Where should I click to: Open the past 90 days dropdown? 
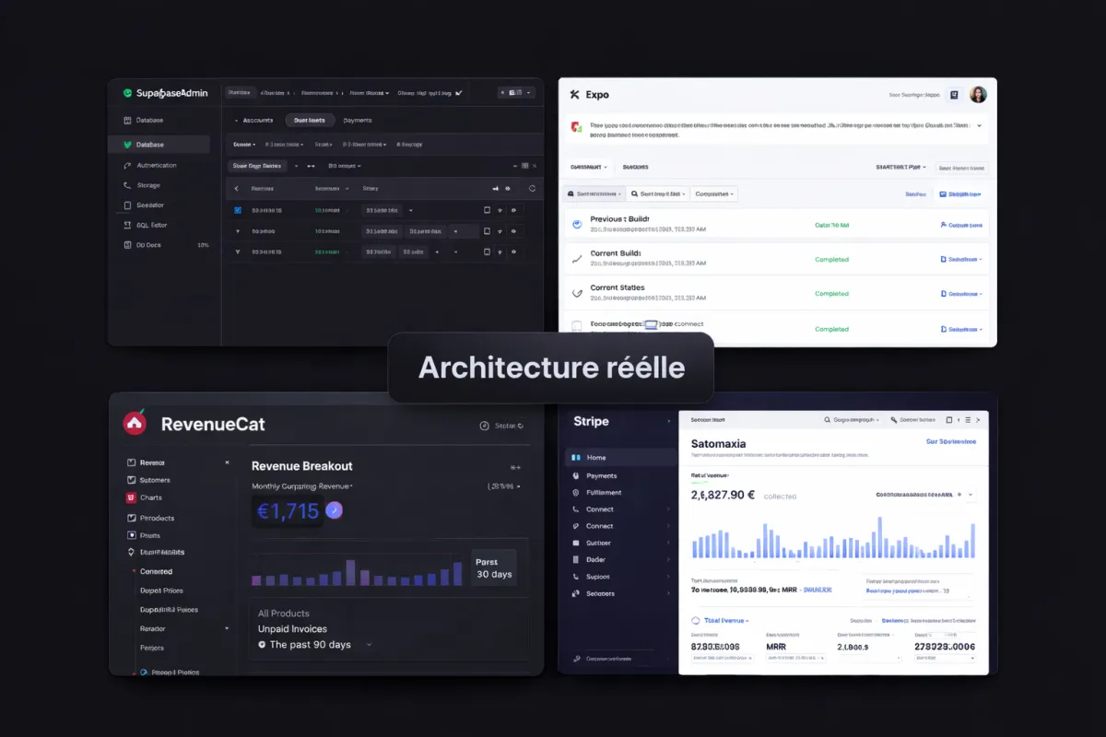[370, 645]
